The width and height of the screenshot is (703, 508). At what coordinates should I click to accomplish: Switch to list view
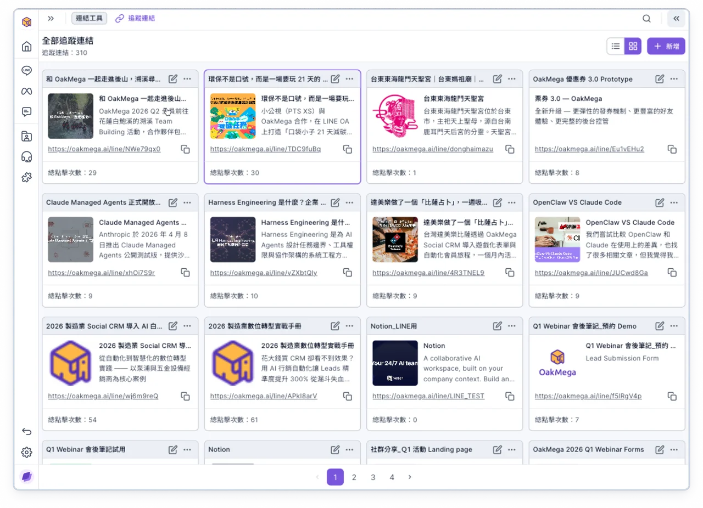616,46
